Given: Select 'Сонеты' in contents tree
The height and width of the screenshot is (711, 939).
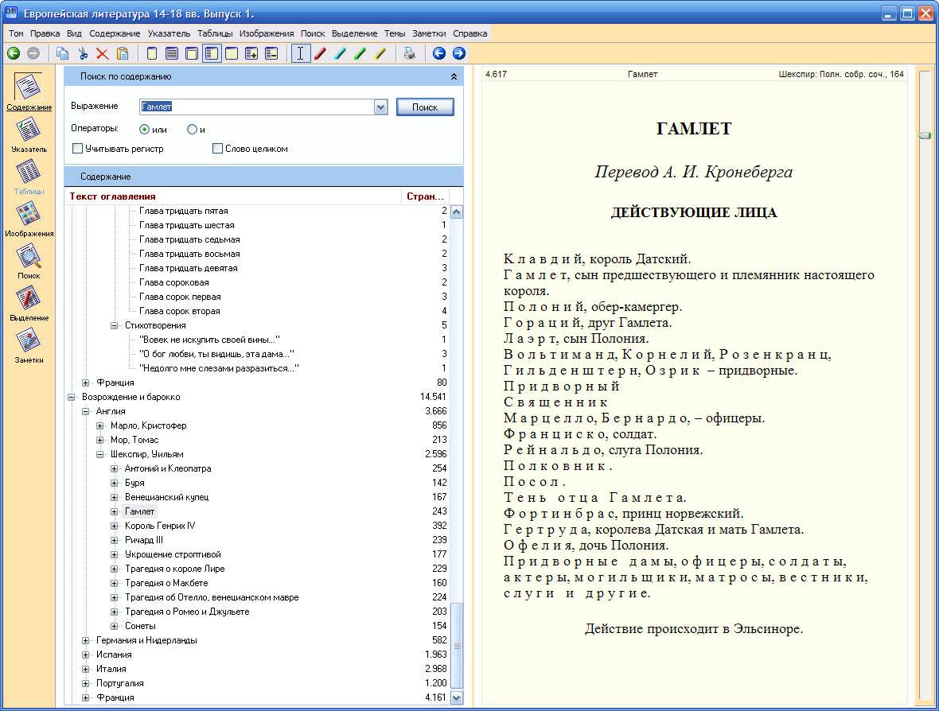Looking at the screenshot, I should 140,626.
